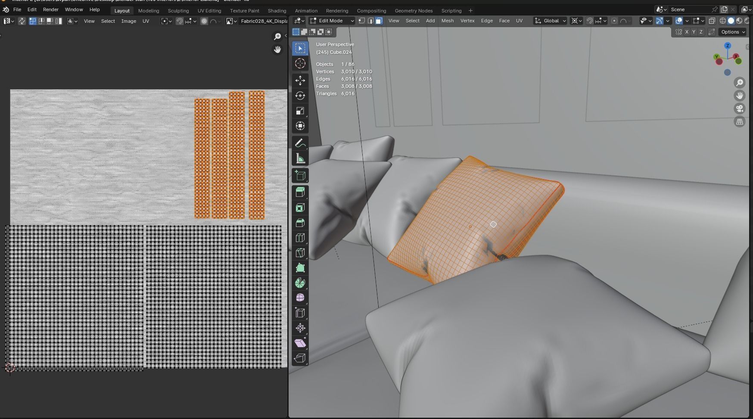Pick the Rip Region tool

(300, 358)
